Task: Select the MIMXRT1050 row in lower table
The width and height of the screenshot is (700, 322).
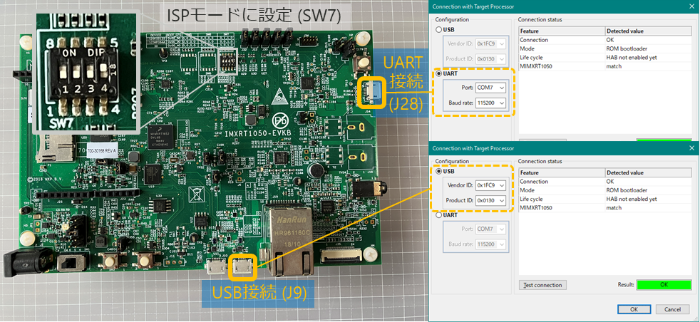Action: click(561, 207)
